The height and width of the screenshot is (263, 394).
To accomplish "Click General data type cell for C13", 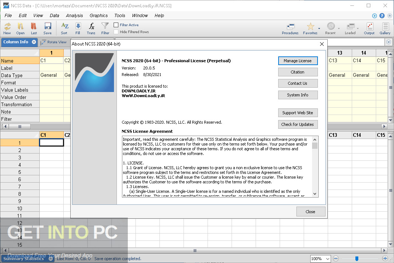I will click(340, 75).
